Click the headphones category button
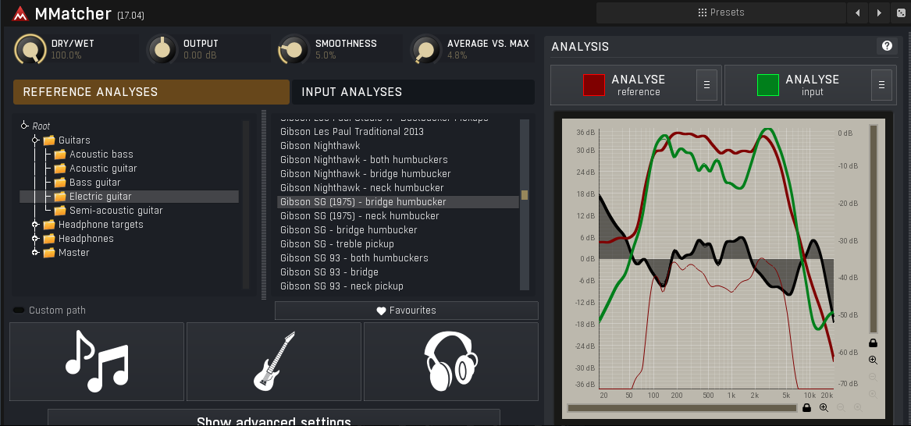The width and height of the screenshot is (911, 426). [x=451, y=361]
